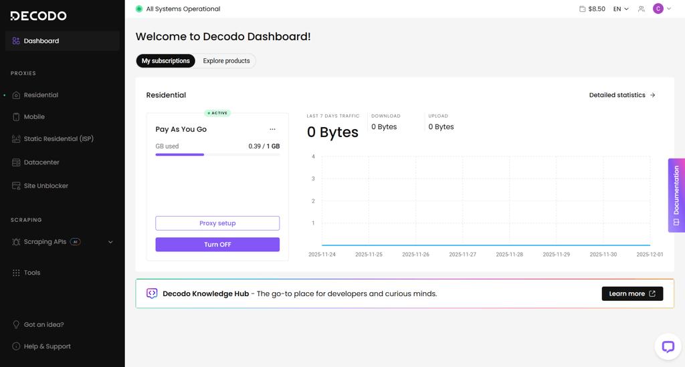Click the Learn more button
Screen dimensions: 685x367
click(x=632, y=293)
